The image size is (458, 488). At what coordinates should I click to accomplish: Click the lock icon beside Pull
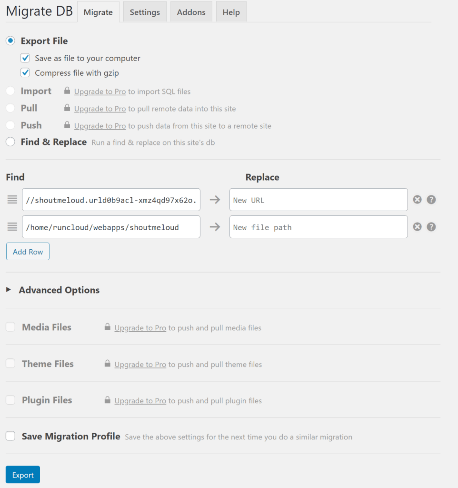tap(67, 108)
